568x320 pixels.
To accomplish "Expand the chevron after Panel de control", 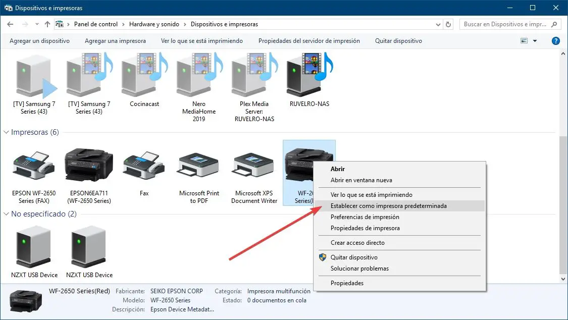I will [123, 24].
